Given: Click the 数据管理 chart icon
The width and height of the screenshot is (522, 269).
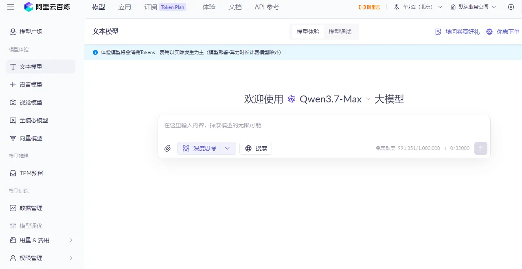Looking at the screenshot, I should pyautogui.click(x=13, y=208).
